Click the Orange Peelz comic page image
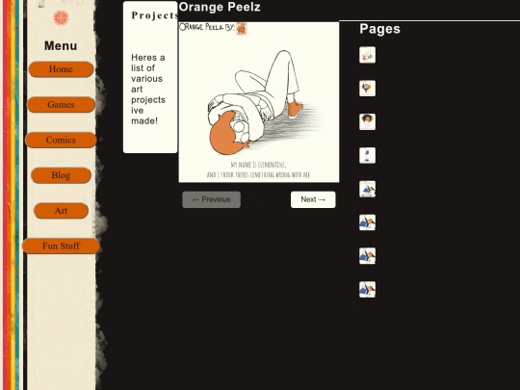520x390 pixels. [259, 102]
